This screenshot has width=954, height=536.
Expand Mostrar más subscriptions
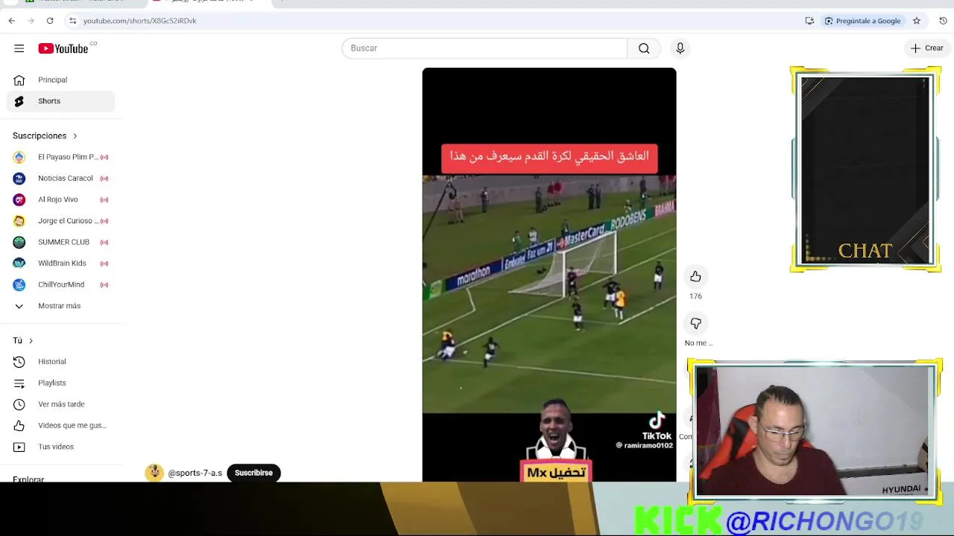coord(60,306)
